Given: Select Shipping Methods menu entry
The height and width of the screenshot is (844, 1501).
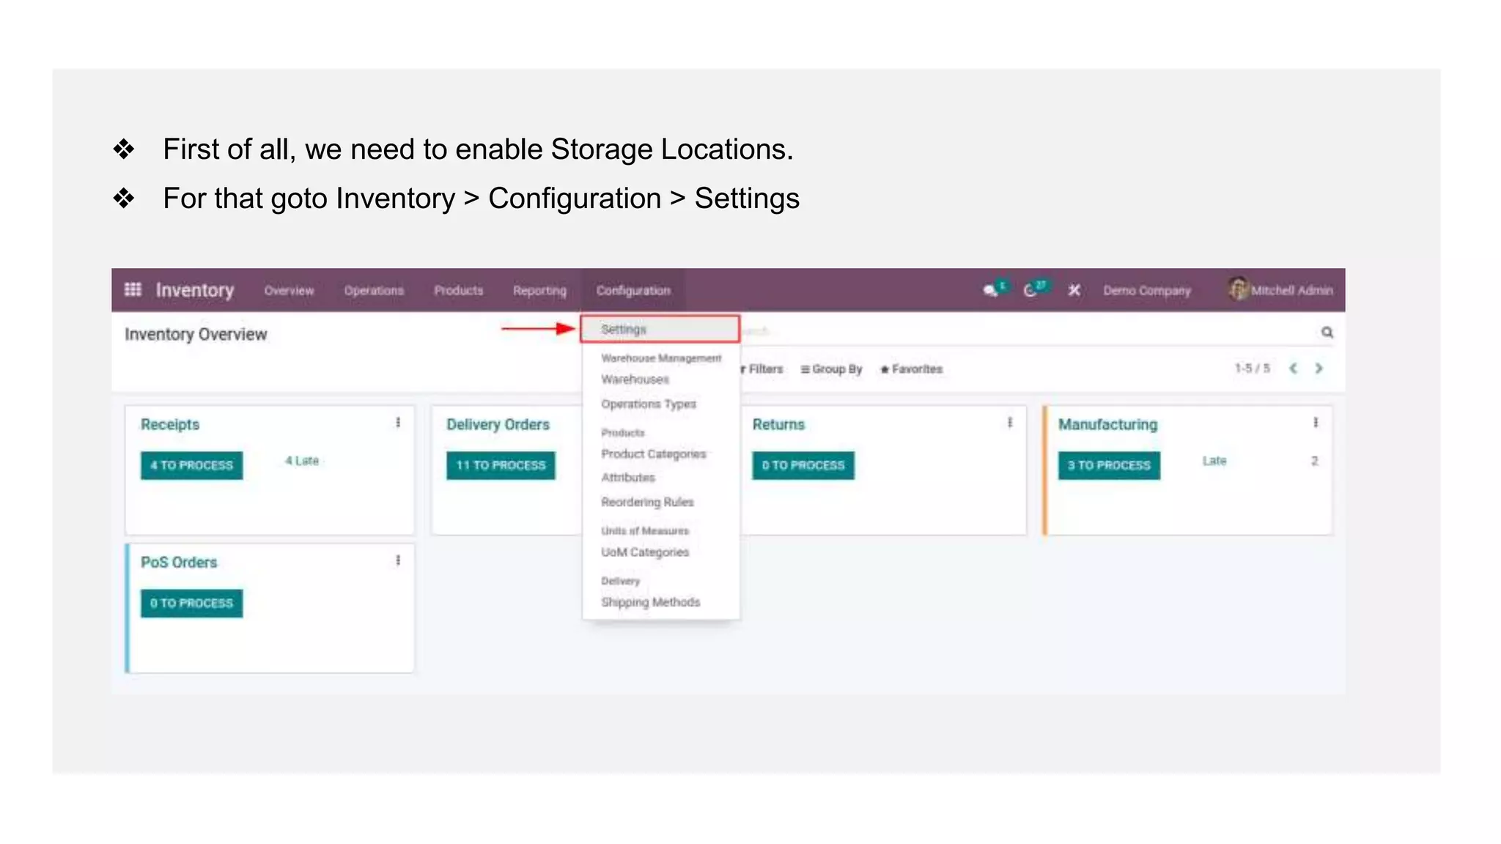Looking at the screenshot, I should tap(650, 602).
